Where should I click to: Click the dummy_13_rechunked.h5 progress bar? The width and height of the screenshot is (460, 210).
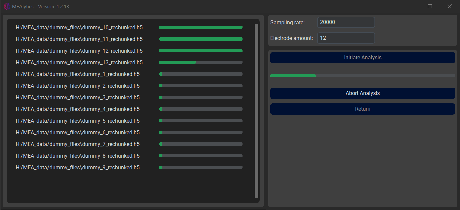200,63
